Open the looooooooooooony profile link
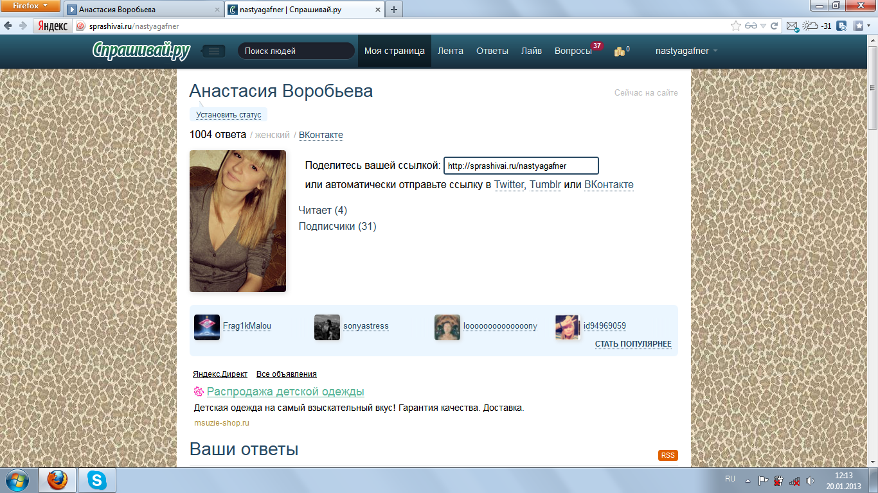The height and width of the screenshot is (493, 878). (500, 326)
